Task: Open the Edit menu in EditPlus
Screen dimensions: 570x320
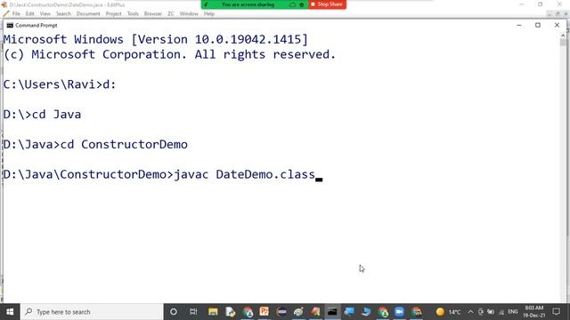Action: pyautogui.click(x=29, y=14)
